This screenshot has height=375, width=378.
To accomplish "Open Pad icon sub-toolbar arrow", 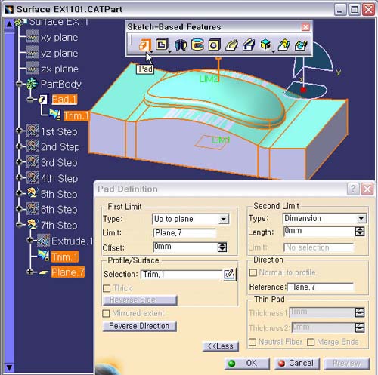I will (151, 51).
